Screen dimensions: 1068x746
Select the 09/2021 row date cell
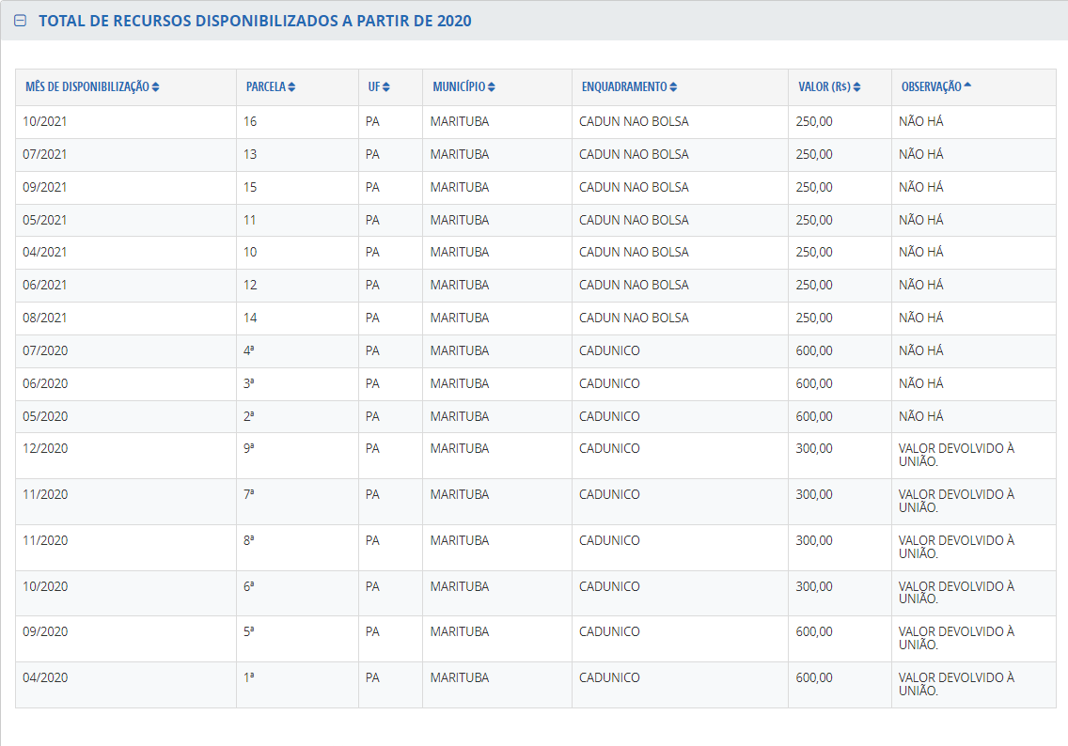[x=45, y=188]
